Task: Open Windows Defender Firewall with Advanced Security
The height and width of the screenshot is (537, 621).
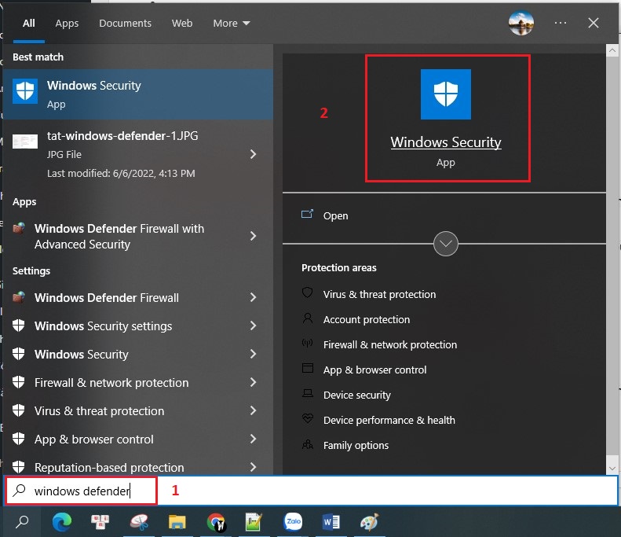Action: [119, 237]
